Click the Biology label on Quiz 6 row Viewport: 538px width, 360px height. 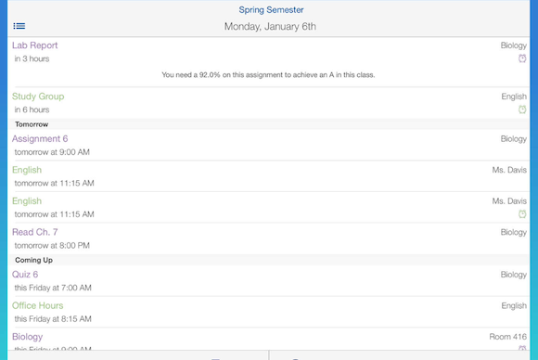pyautogui.click(x=513, y=275)
